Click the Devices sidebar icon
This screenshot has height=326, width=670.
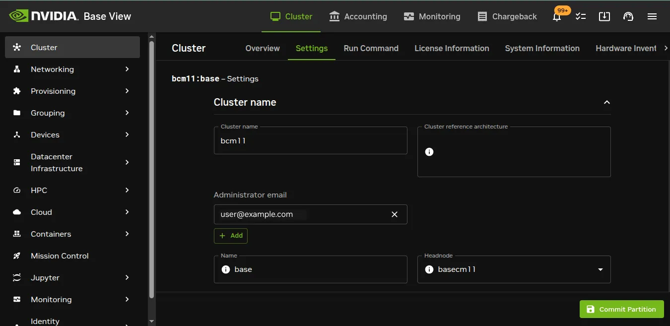[17, 134]
